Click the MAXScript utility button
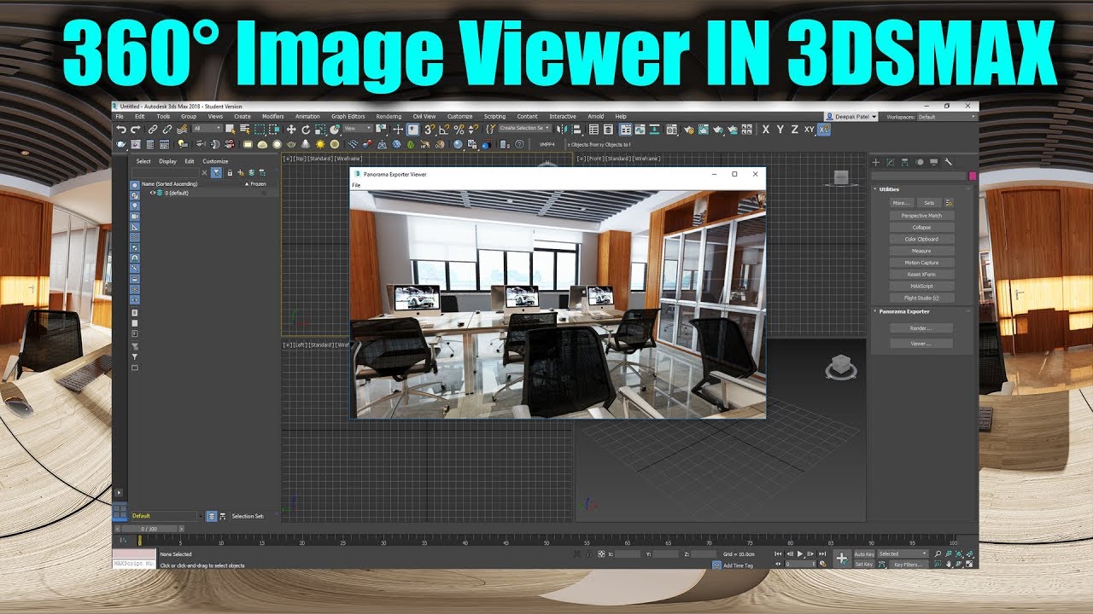Image resolution: width=1093 pixels, height=614 pixels. tap(921, 287)
